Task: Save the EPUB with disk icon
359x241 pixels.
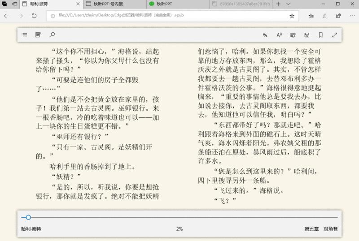Action: click(307, 35)
